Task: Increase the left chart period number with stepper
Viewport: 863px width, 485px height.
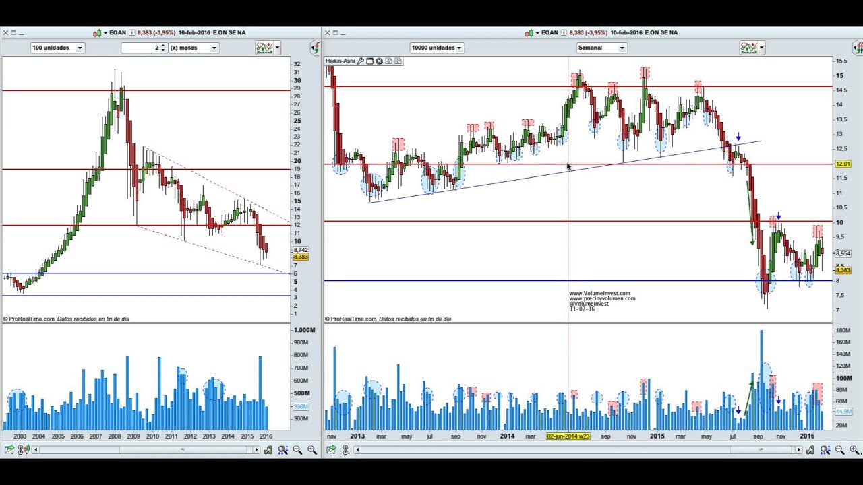Action: pos(163,46)
